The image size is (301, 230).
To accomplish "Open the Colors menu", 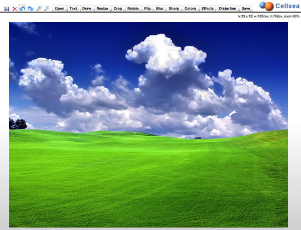I will coord(190,9).
